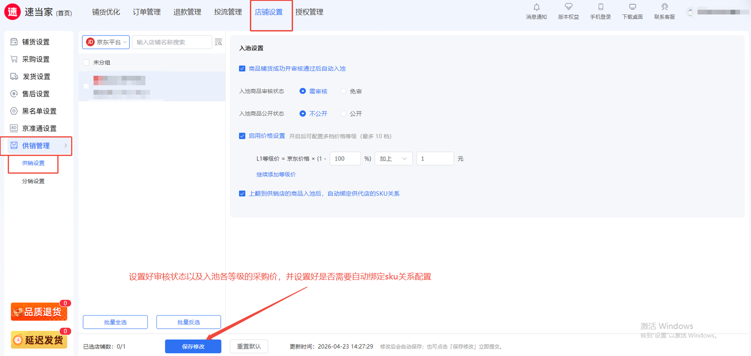Select the 免审 radio option
The width and height of the screenshot is (751, 356).
[x=343, y=91]
